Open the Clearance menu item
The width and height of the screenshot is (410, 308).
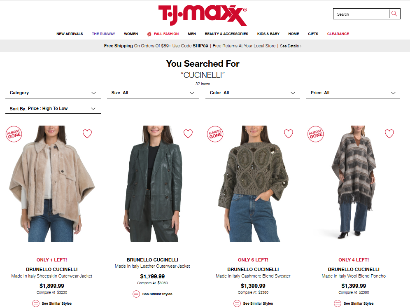(x=338, y=34)
